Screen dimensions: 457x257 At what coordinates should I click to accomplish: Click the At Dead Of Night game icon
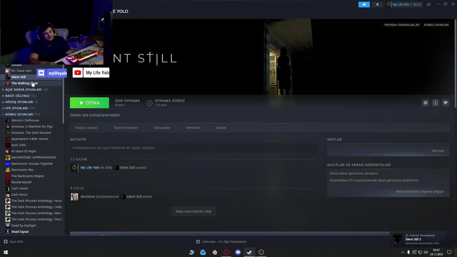pos(8,151)
